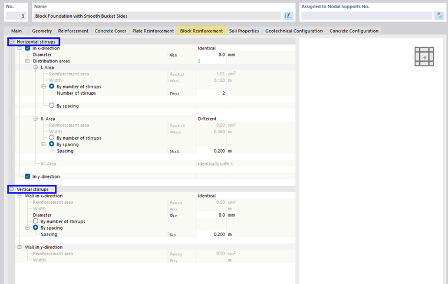Open the Concrete Configuration tab

pos(354,31)
